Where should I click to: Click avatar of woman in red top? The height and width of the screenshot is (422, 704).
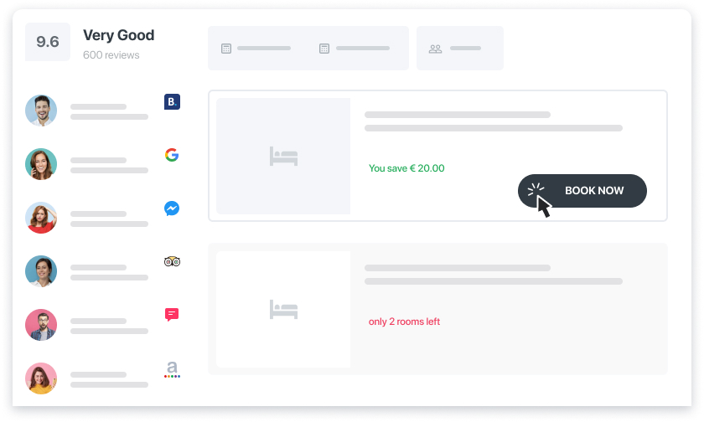click(41, 218)
